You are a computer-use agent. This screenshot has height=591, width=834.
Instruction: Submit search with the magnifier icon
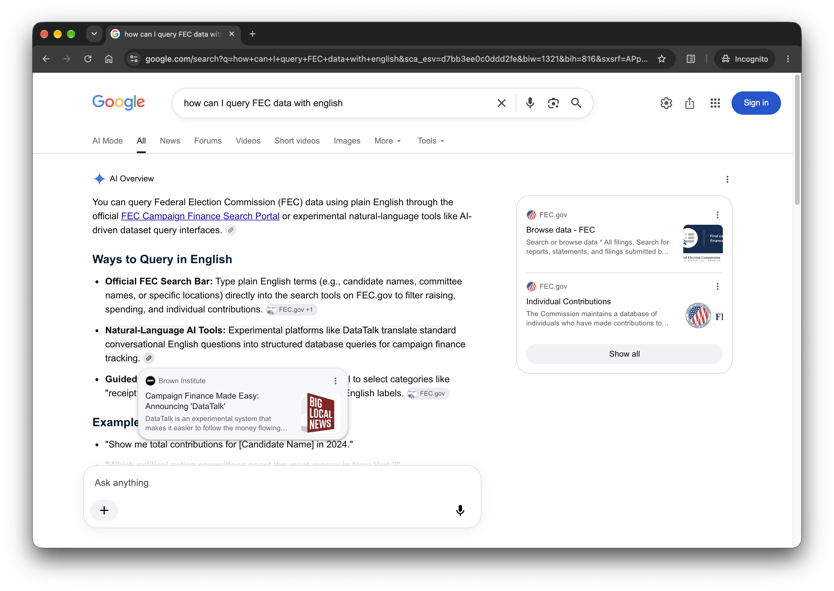click(x=576, y=103)
